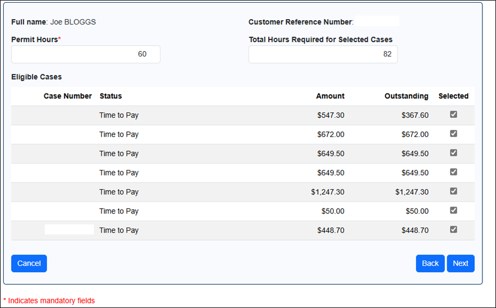Click the Cancel button
Screen dimensions: 496x308
(x=29, y=263)
